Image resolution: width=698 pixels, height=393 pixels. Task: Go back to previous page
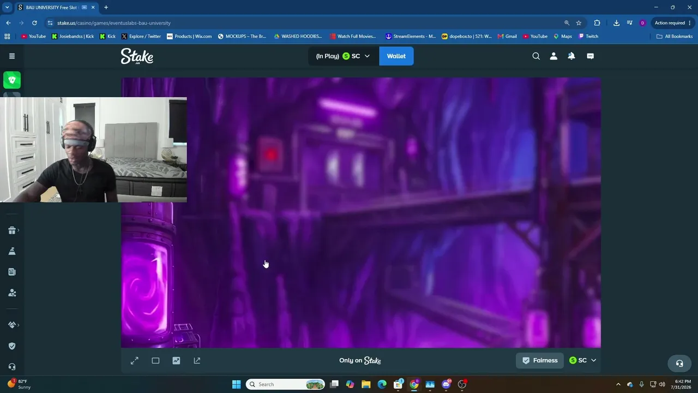(x=8, y=23)
